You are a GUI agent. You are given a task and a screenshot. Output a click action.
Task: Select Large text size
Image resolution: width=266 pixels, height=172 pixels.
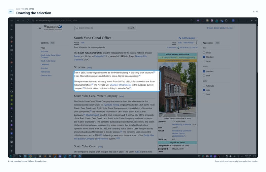tap(204, 61)
